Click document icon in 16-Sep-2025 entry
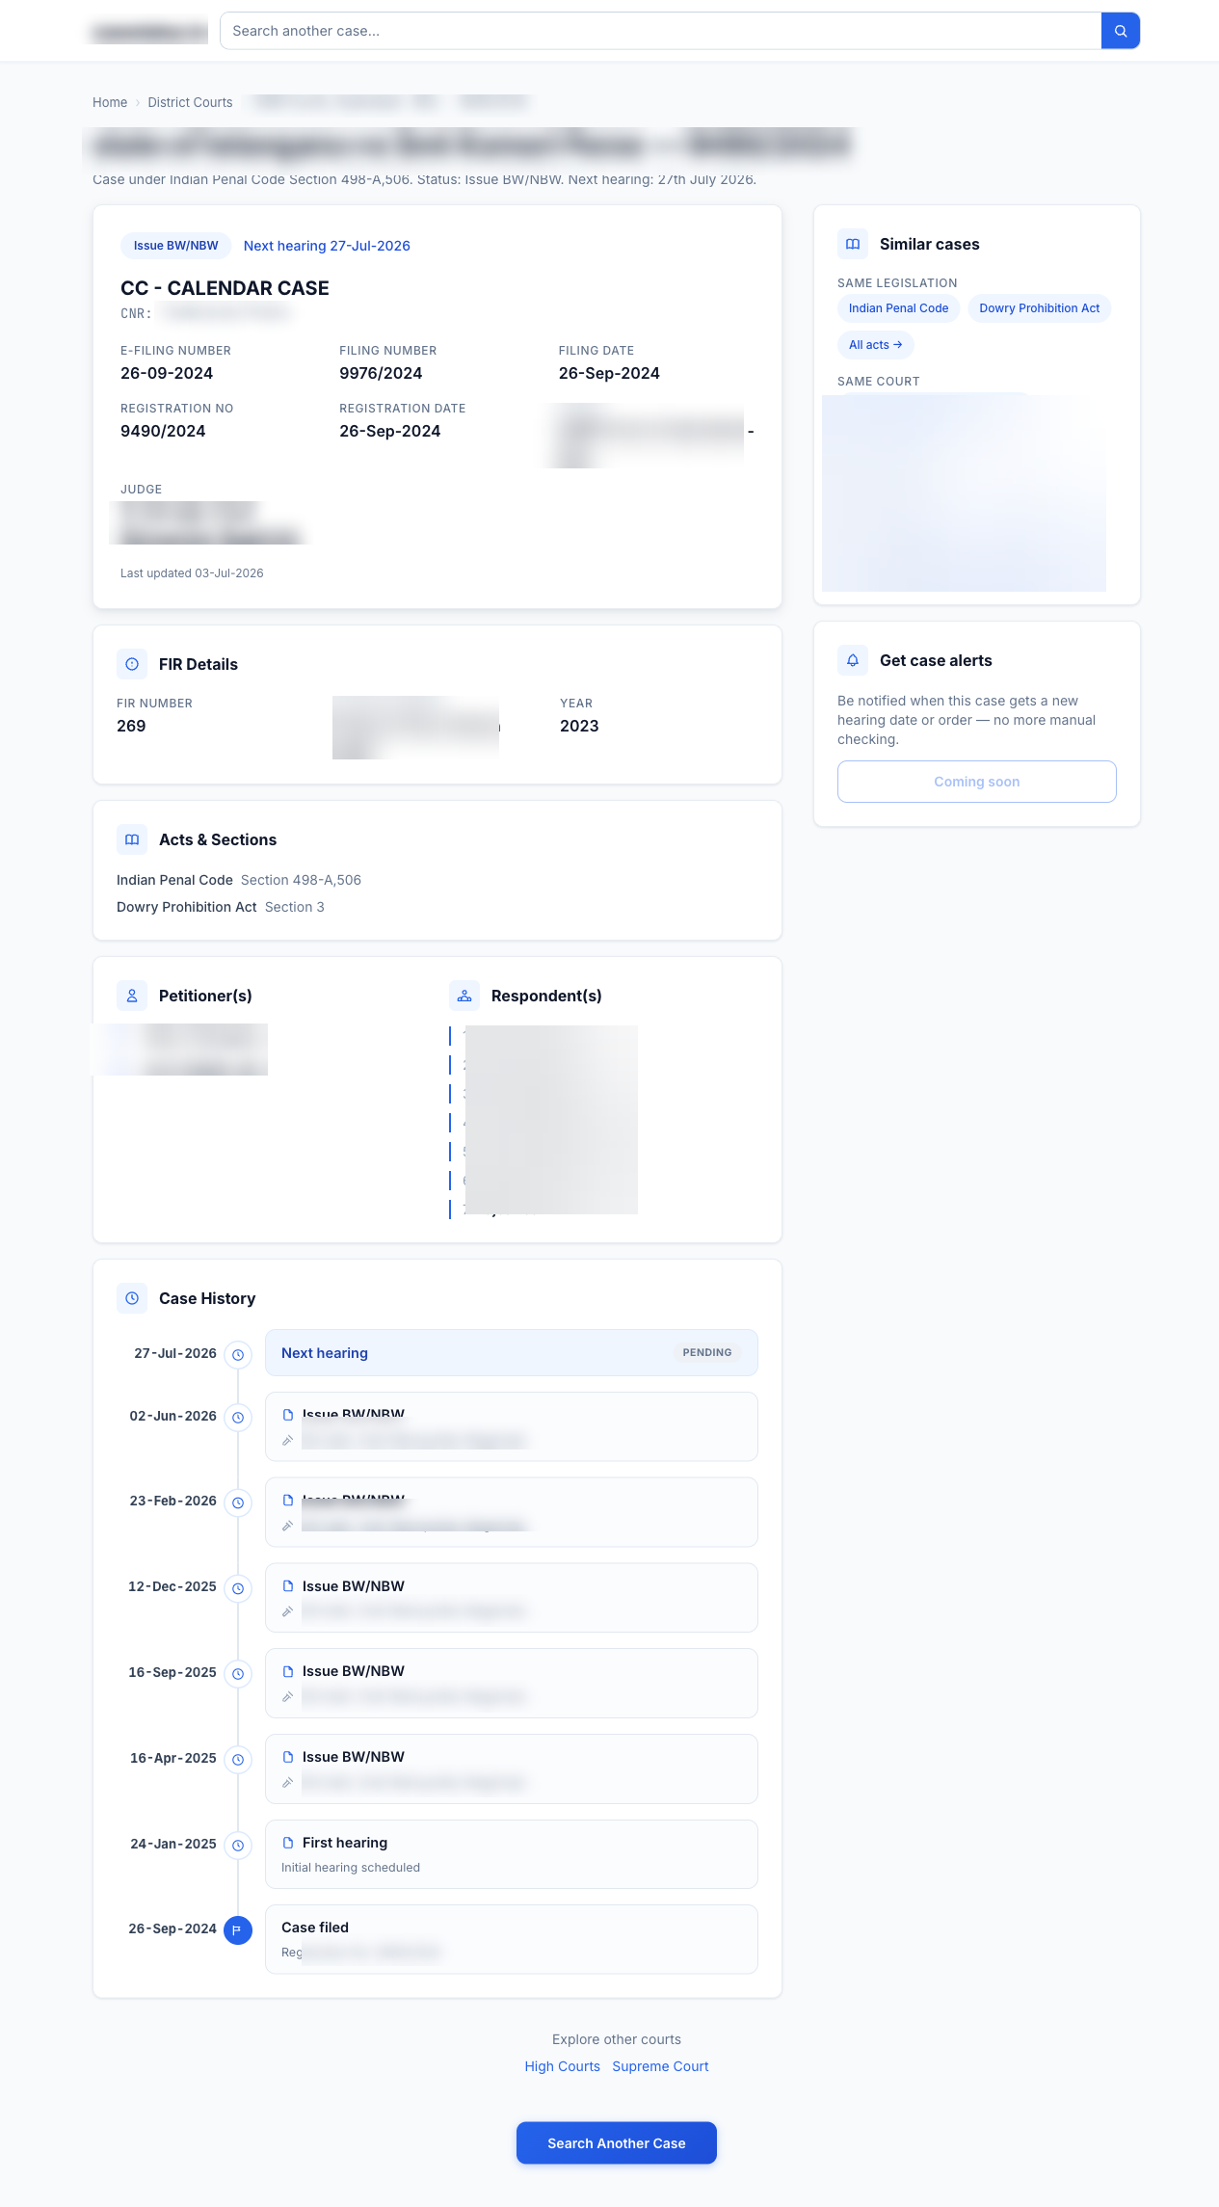 [287, 1671]
